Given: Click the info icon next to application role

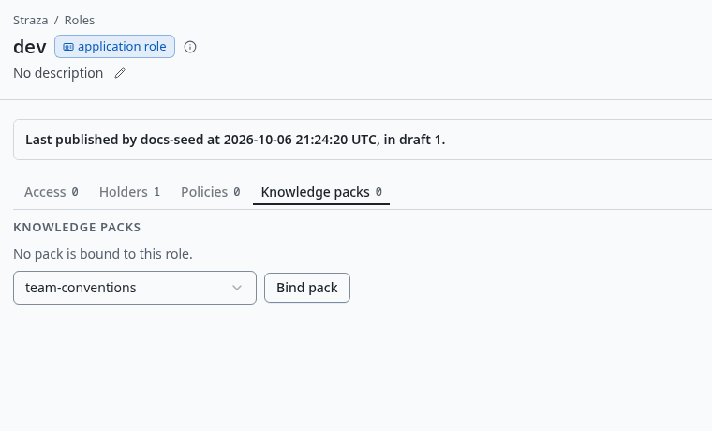Looking at the screenshot, I should click(190, 47).
